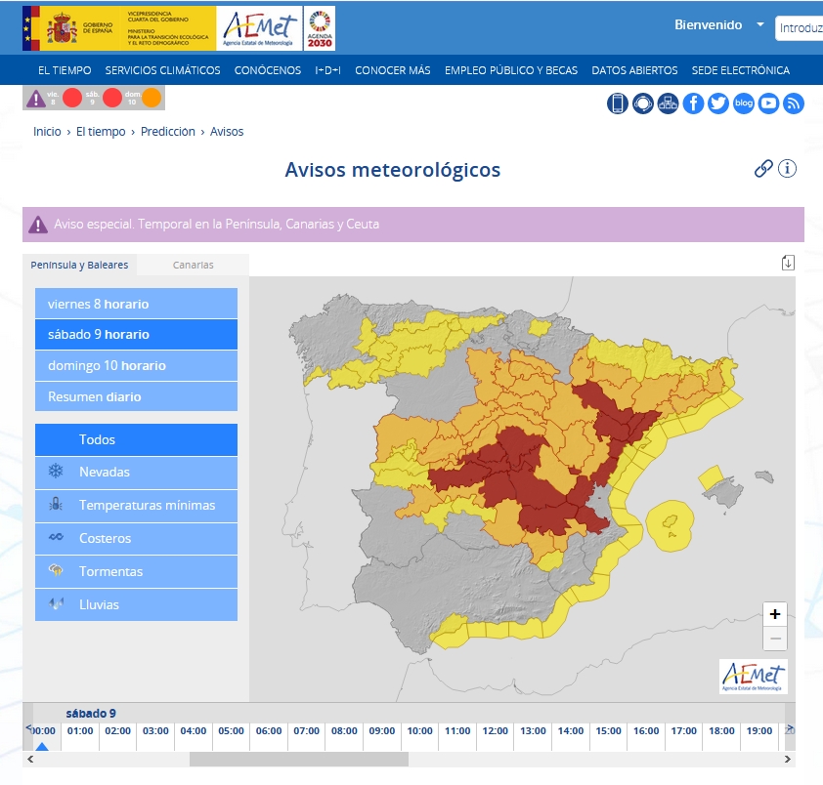
Task: Click the Balearic Ibiza yellow warning zone
Action: [x=670, y=526]
